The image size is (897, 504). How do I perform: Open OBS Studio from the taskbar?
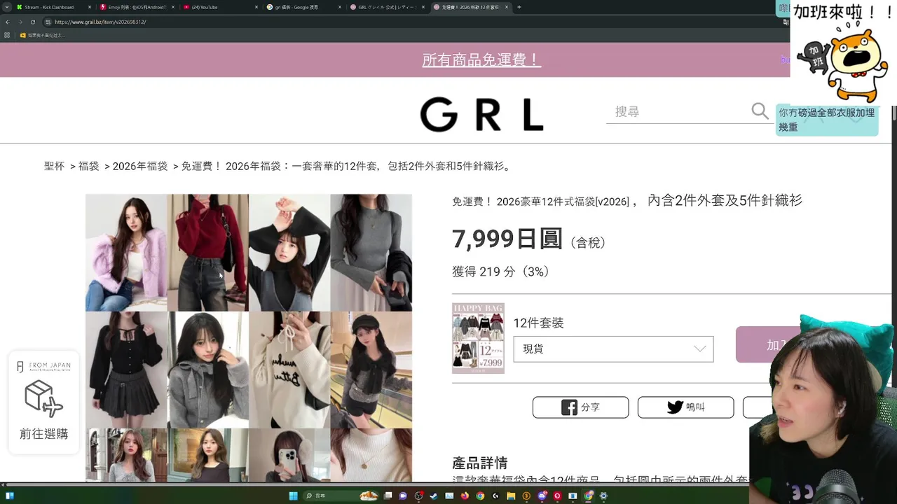click(x=418, y=496)
